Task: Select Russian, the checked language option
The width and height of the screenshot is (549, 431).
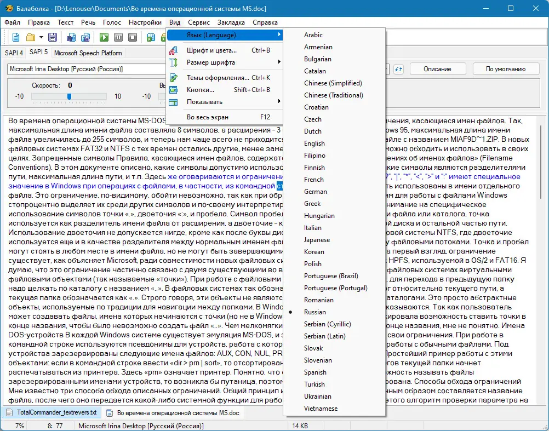Action: pyautogui.click(x=314, y=312)
